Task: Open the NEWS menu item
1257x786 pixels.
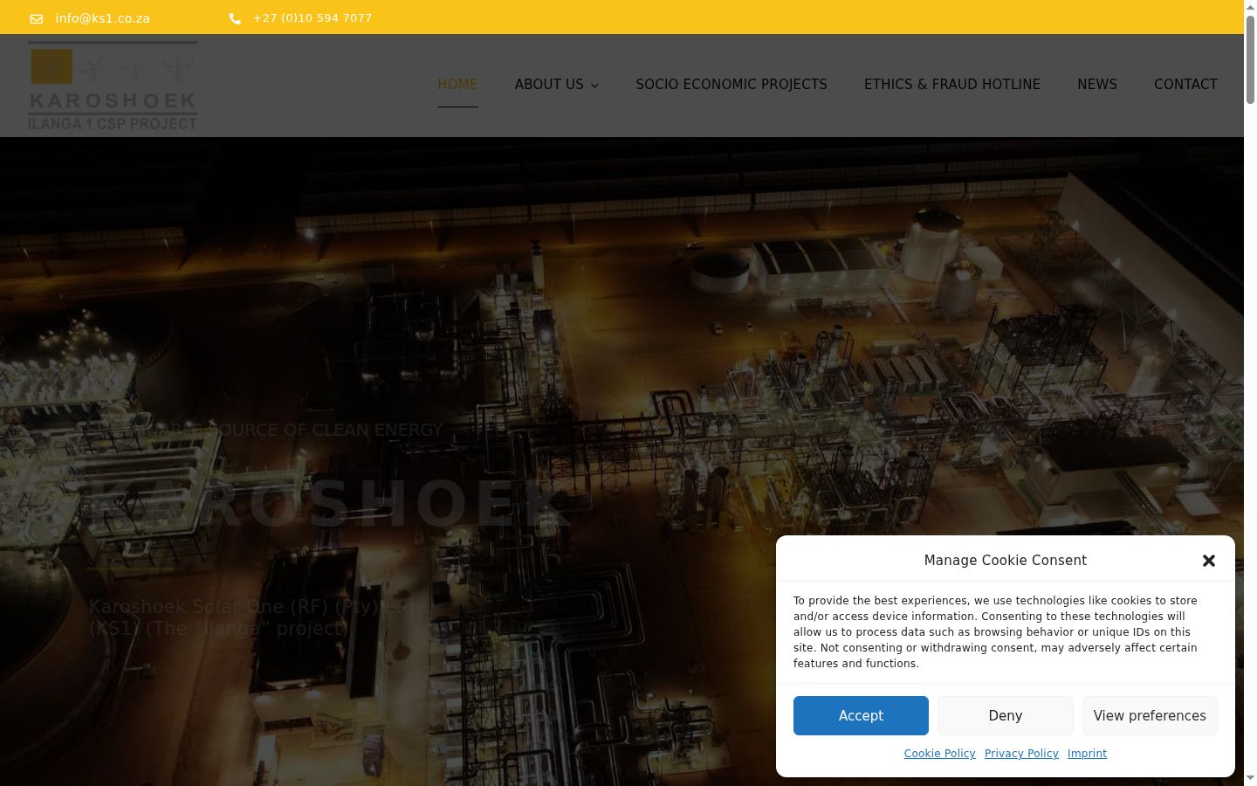Action: tap(1097, 85)
